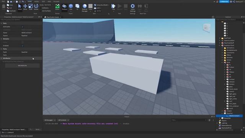Click the Collaborate button
Image resolution: width=245 pixels, height=138 pixels.
tap(224, 2)
